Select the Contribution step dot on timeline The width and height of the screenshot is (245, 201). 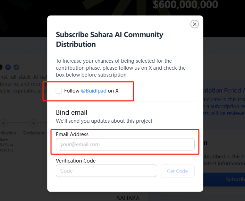[3, 123]
